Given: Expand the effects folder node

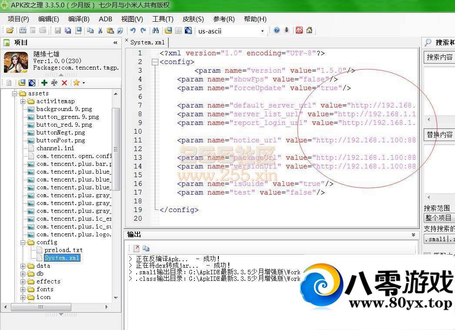Looking at the screenshot, I should pyautogui.click(x=23, y=282).
